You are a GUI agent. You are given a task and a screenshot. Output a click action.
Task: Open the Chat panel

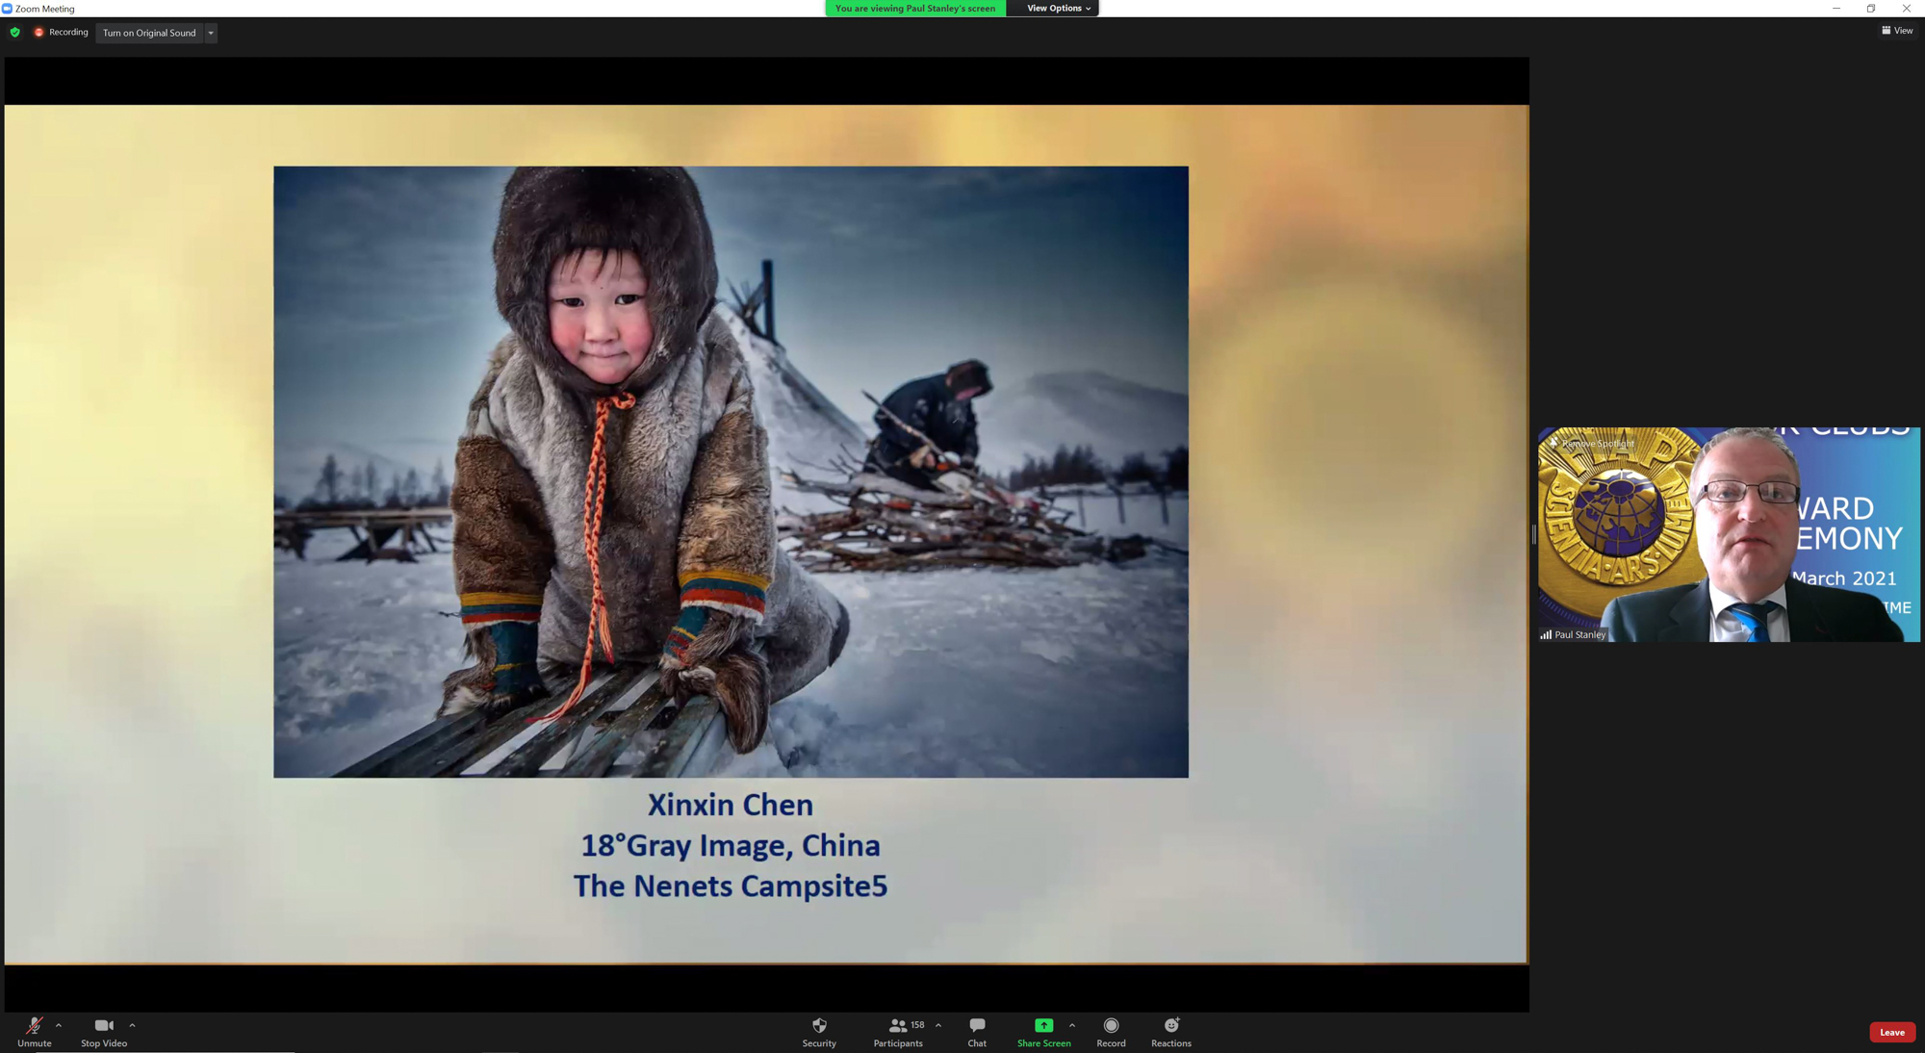click(977, 1031)
